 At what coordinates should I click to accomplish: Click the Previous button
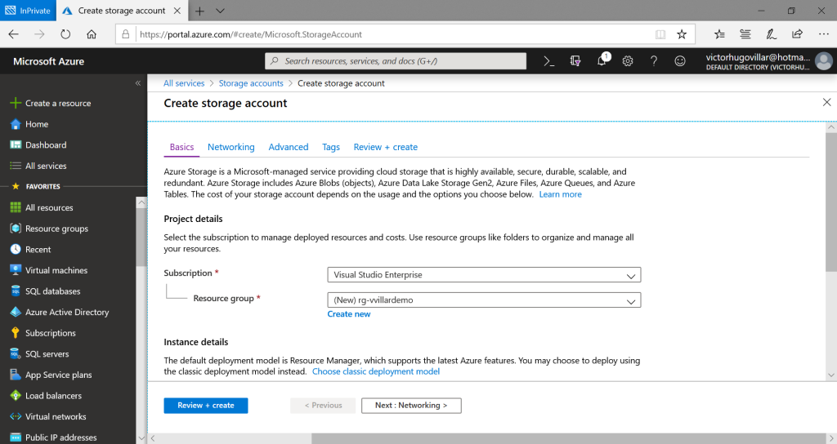pos(323,405)
